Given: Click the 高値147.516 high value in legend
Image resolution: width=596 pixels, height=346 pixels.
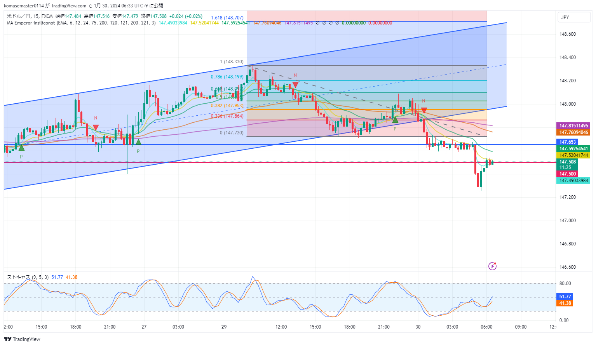Looking at the screenshot, I should coord(97,16).
